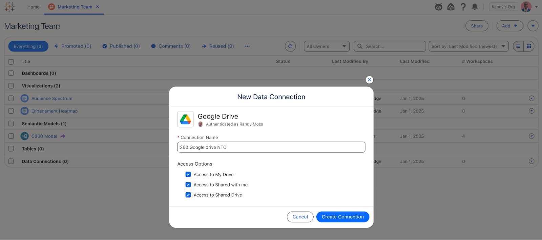Click the Tableau logo icon

point(9,7)
